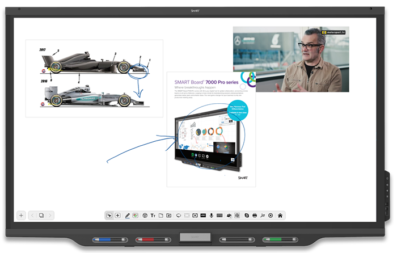The height and width of the screenshot is (253, 397).
Task: Open the page sorter between the arrows
Action: pos(41,216)
